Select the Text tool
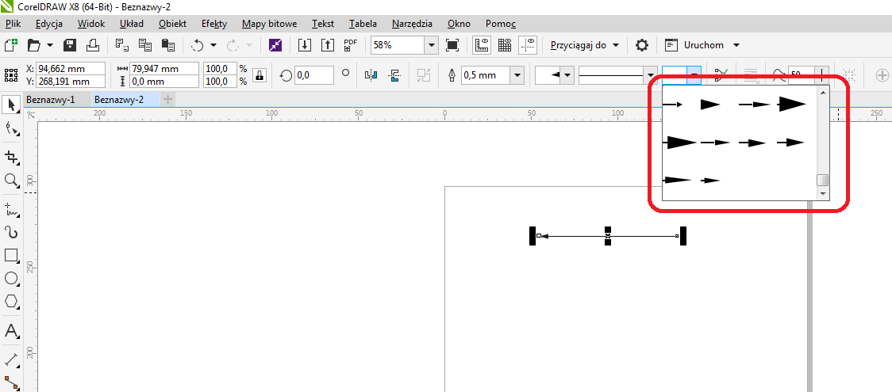This screenshot has width=892, height=392. tap(11, 330)
